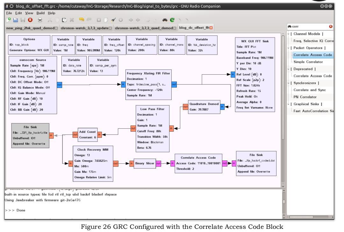Screen dimensions: 344x232
Task: Click the red Close flow graph icon
Action: click(30, 20)
